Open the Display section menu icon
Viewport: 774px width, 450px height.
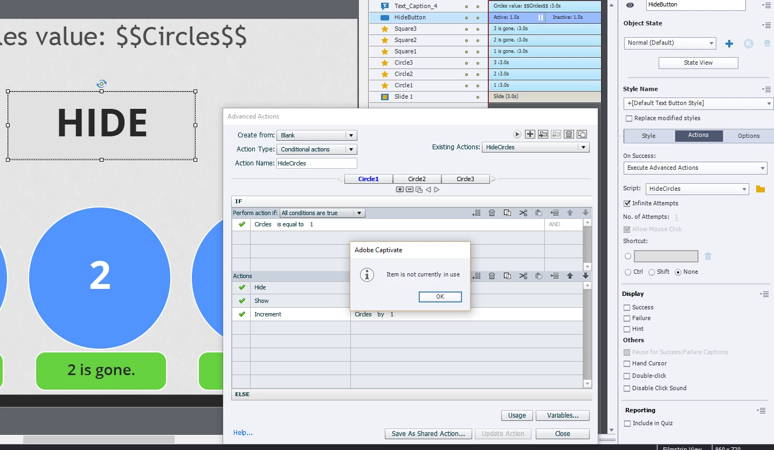click(x=764, y=294)
